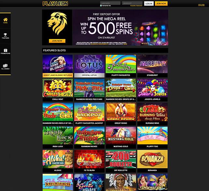The height and width of the screenshot is (191, 209).
Task: Focus the password input field
Action: click(x=132, y=3)
